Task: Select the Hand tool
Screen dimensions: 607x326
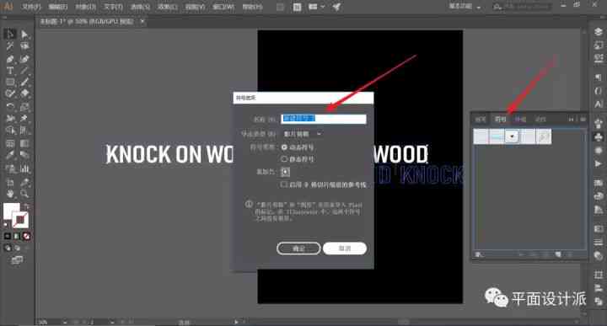Action: 9,194
